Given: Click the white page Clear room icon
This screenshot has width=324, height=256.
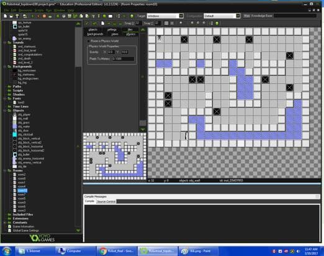Looking at the screenshot, I should tap(103, 23).
